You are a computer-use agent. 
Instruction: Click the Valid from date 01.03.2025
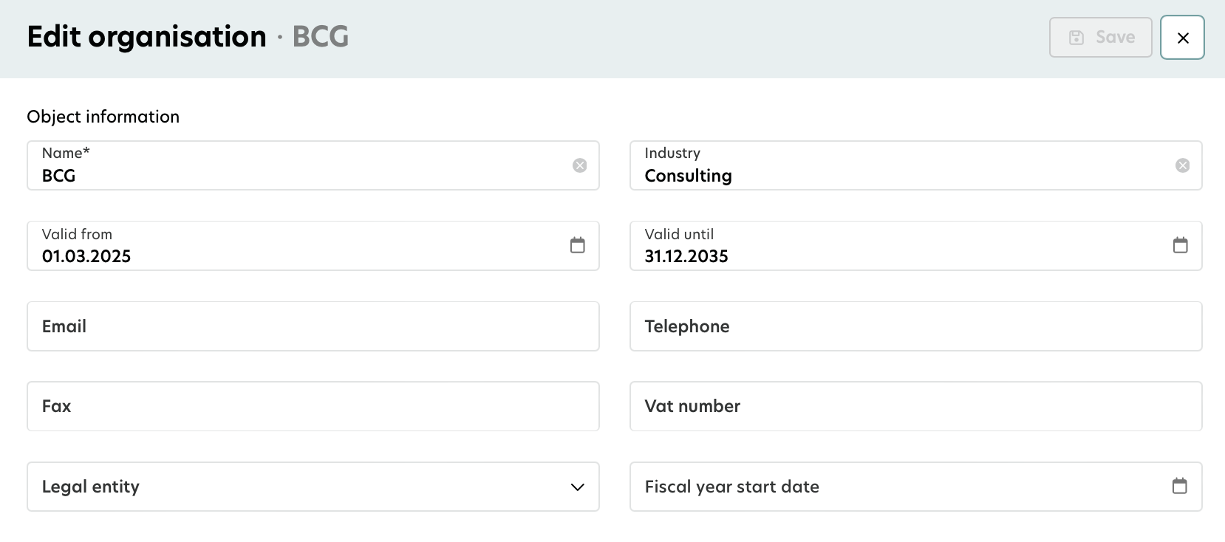point(86,256)
